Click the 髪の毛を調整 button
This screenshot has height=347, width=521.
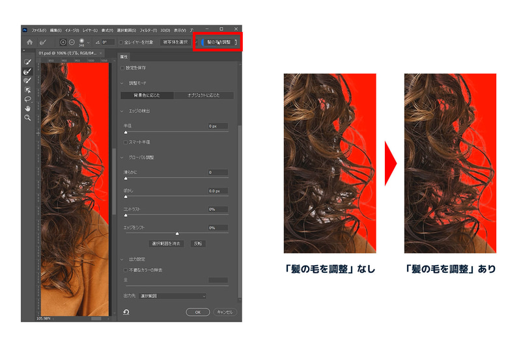click(x=219, y=42)
